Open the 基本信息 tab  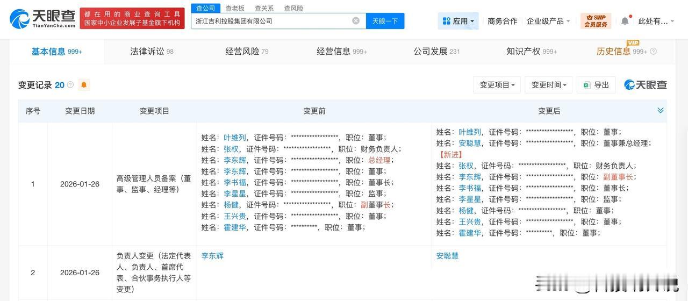[56, 52]
